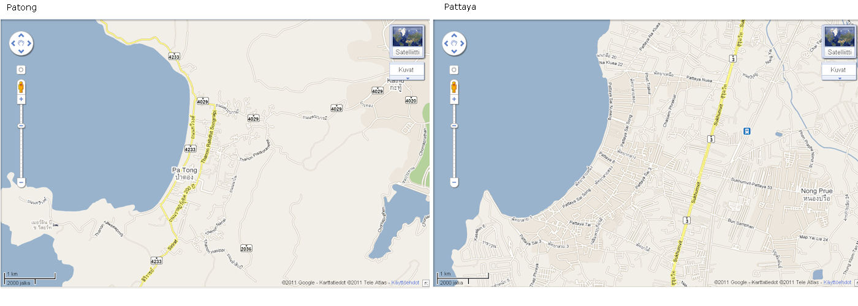Viewport: 858px width, 306px height.
Task: Open the Kuvat dropdown on Pattaya map
Action: 840,71
